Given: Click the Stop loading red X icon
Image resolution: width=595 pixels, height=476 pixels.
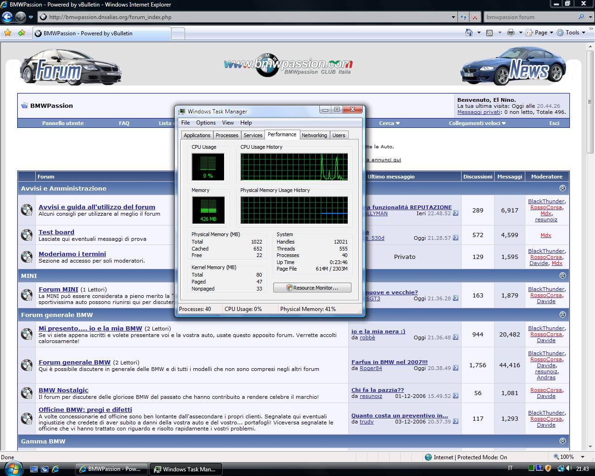Looking at the screenshot, I should click(x=475, y=17).
